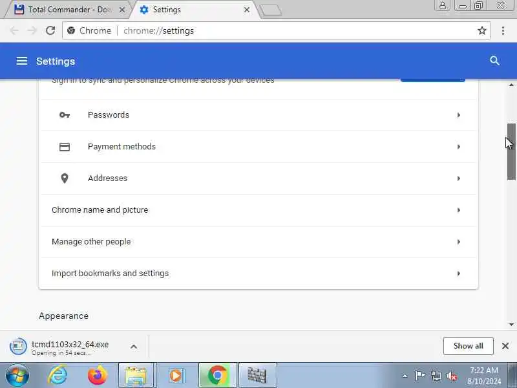
Task: Show hidden system tray icons
Action: pos(405,376)
